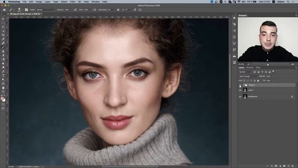The width and height of the screenshot is (298, 168).
Task: Click the Home button in options bar
Action: point(4,10)
